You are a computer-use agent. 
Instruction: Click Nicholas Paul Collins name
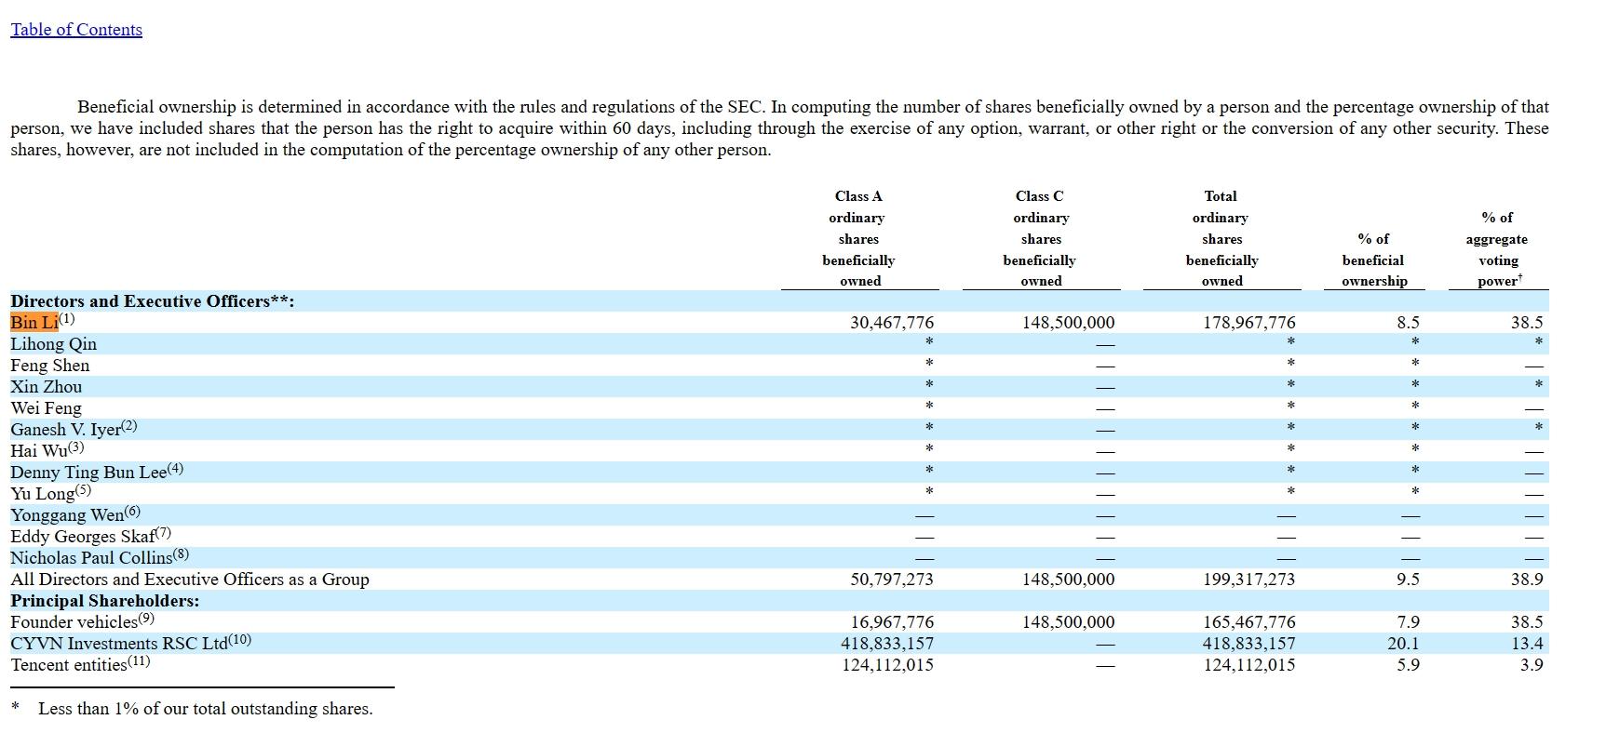tap(91, 558)
